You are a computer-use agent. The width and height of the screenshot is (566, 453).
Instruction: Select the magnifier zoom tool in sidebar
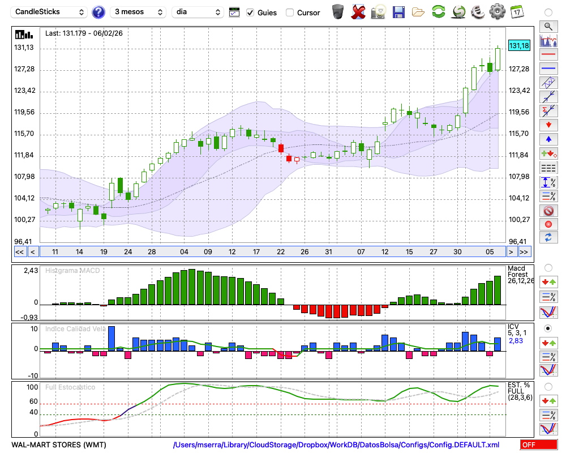point(548,26)
